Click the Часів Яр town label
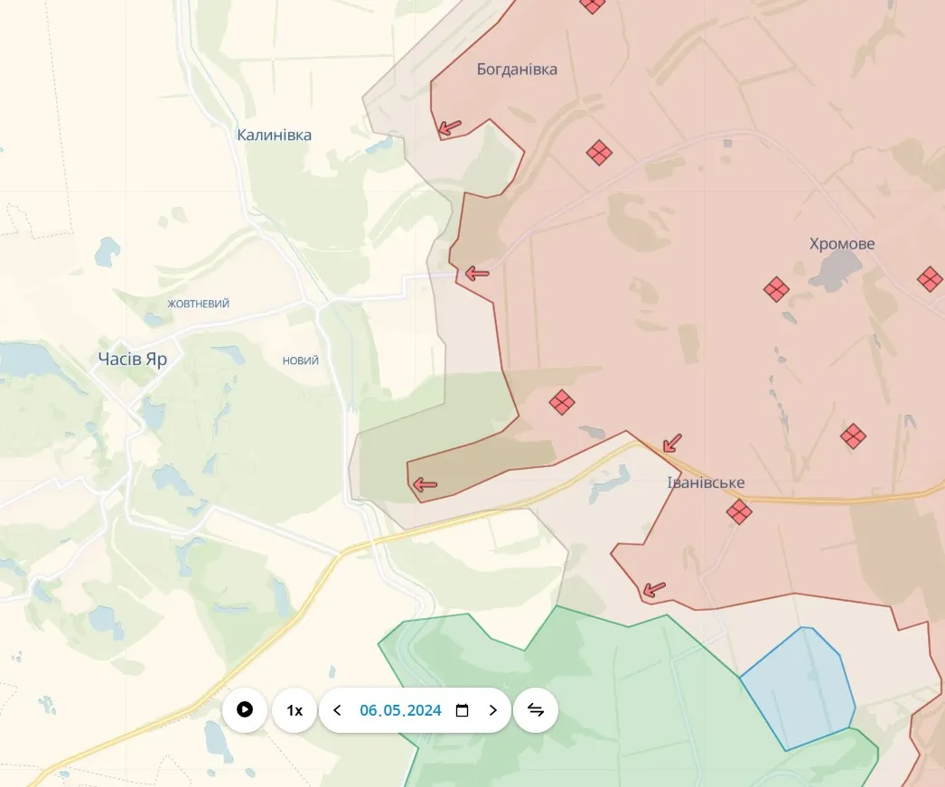This screenshot has height=787, width=945. (133, 359)
